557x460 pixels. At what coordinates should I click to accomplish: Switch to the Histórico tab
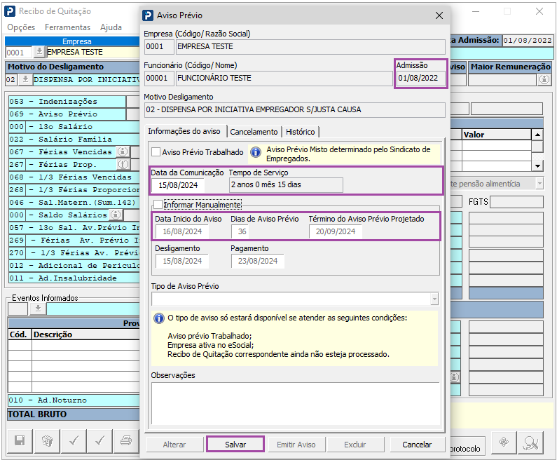[x=300, y=132]
